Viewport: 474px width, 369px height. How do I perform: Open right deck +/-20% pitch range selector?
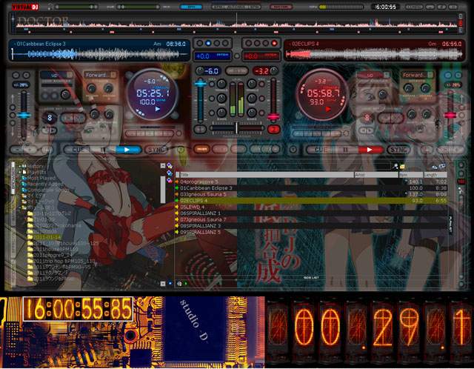point(453,85)
